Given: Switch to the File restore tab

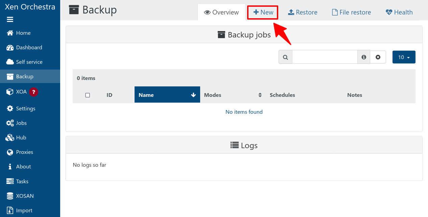Looking at the screenshot, I should click(x=351, y=12).
